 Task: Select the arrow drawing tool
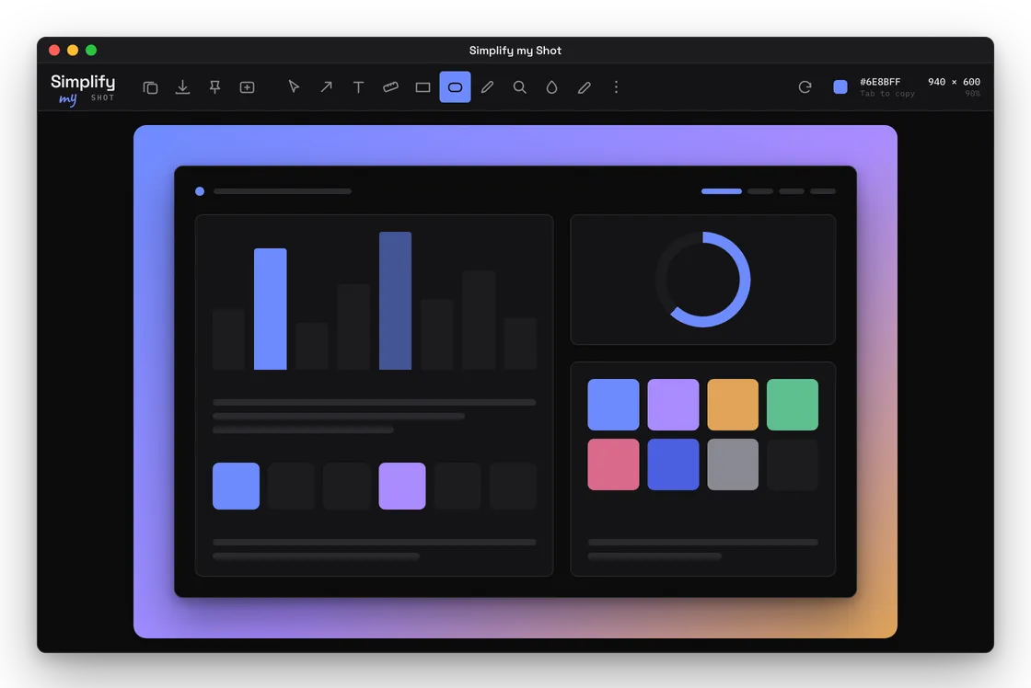click(x=326, y=86)
